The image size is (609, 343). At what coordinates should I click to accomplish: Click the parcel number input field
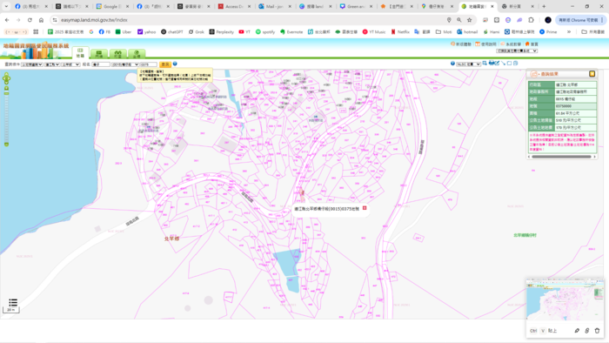click(x=149, y=64)
